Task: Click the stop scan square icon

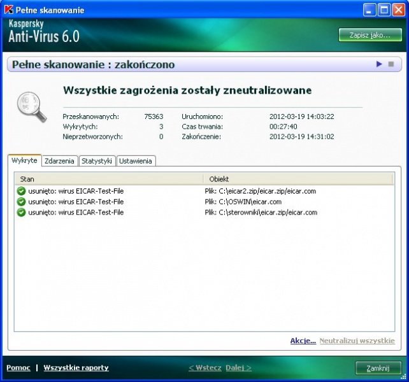Action: click(x=391, y=64)
